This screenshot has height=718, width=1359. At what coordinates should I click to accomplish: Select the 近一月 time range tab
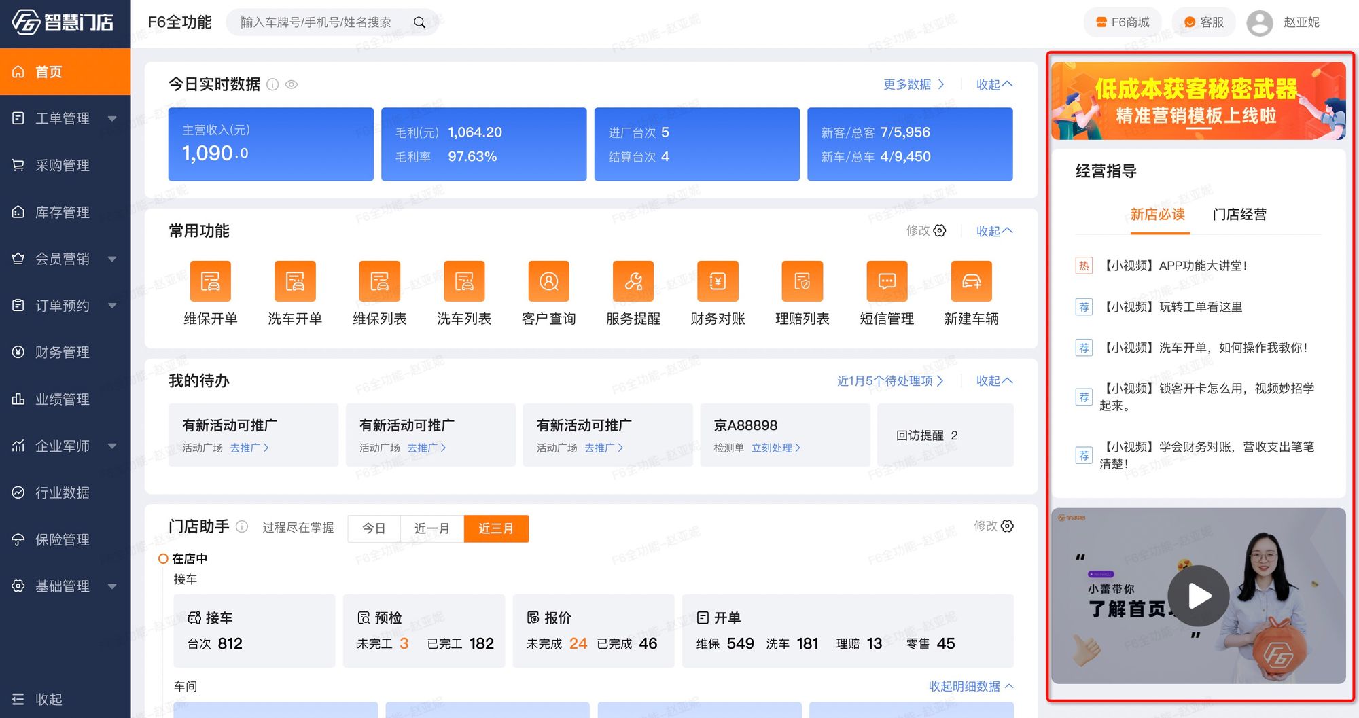click(432, 528)
